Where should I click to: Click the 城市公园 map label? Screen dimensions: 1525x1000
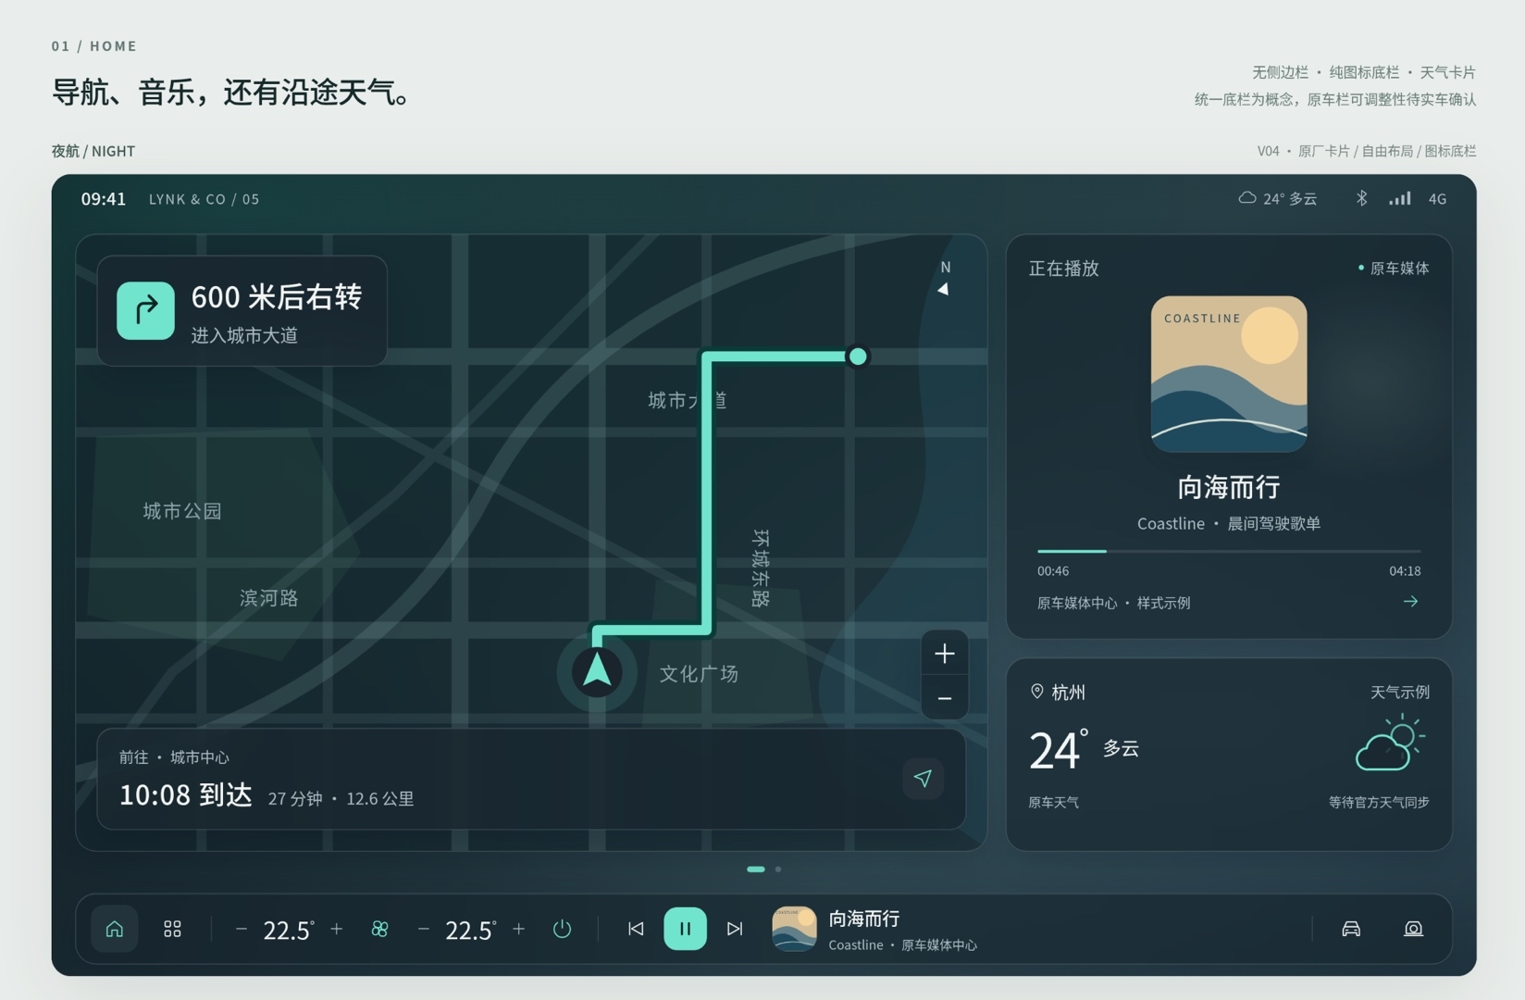point(182,511)
